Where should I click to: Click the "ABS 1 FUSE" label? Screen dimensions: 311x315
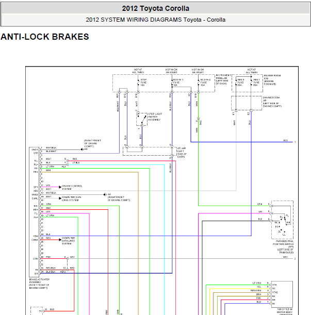[x=256, y=82]
